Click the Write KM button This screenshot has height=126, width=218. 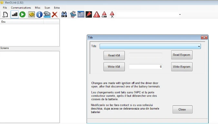point(114,67)
